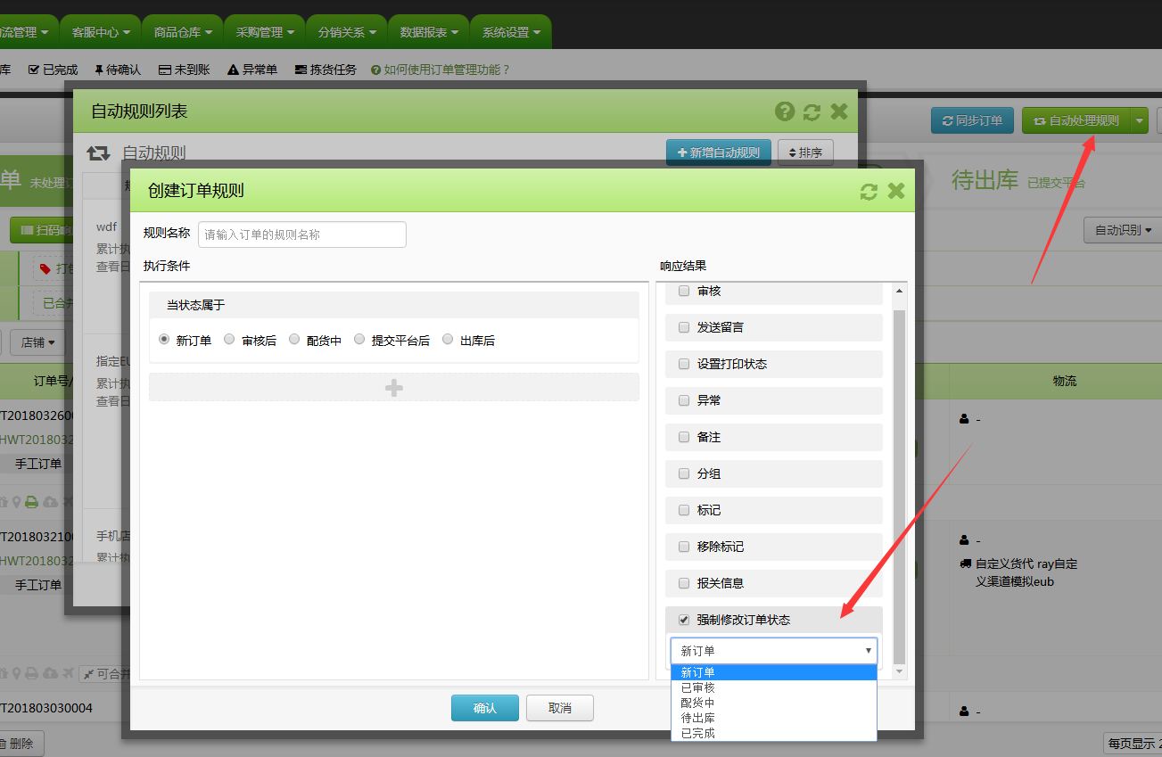Check the 设置打印状态 checkbox

684,364
